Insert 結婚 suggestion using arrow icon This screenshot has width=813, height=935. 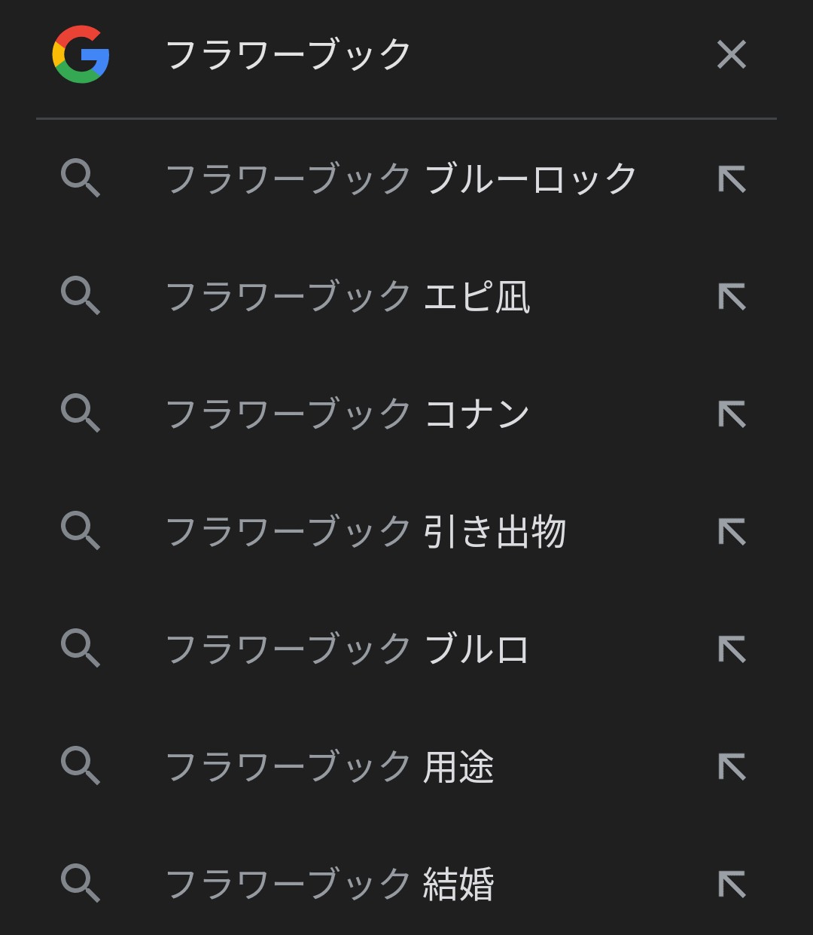(x=732, y=885)
